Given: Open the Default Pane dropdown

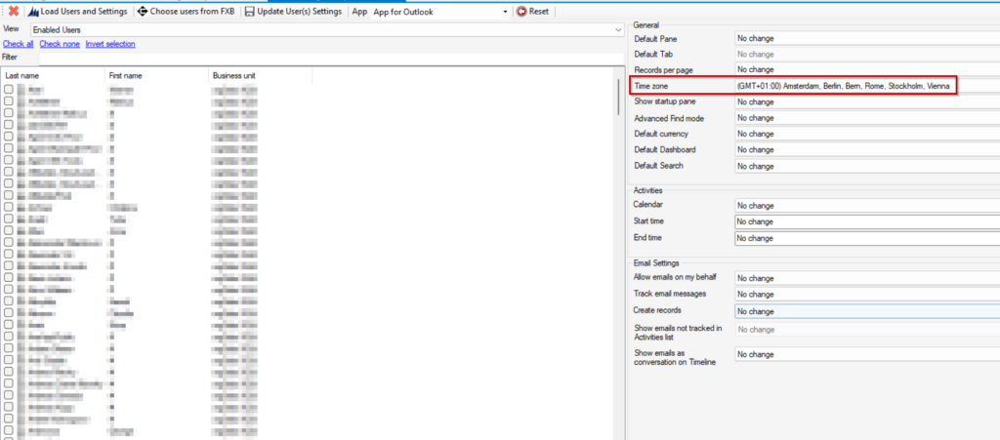Looking at the screenshot, I should tap(867, 39).
